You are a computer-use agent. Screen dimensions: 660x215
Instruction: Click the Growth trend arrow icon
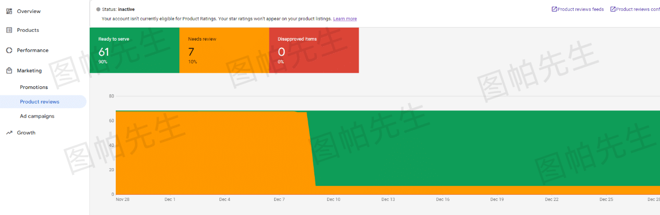click(9, 133)
